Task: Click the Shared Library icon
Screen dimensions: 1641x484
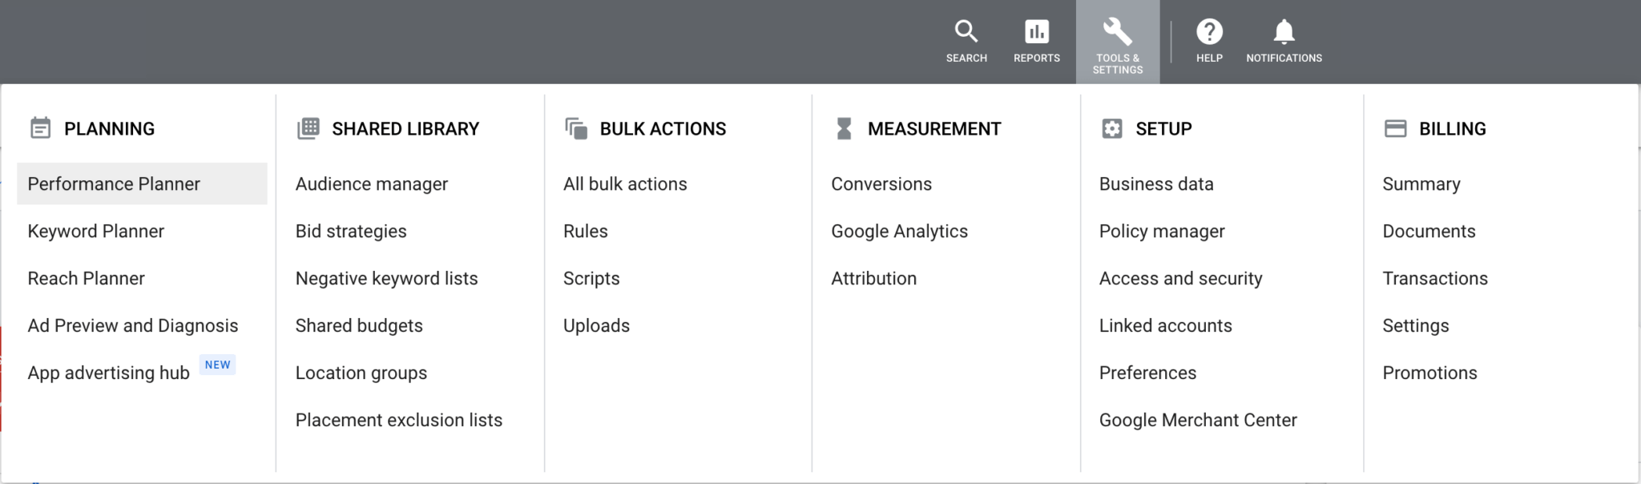Action: click(308, 127)
